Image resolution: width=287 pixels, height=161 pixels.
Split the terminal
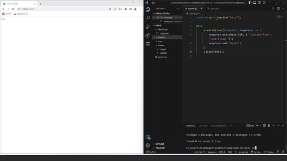click(x=264, y=126)
